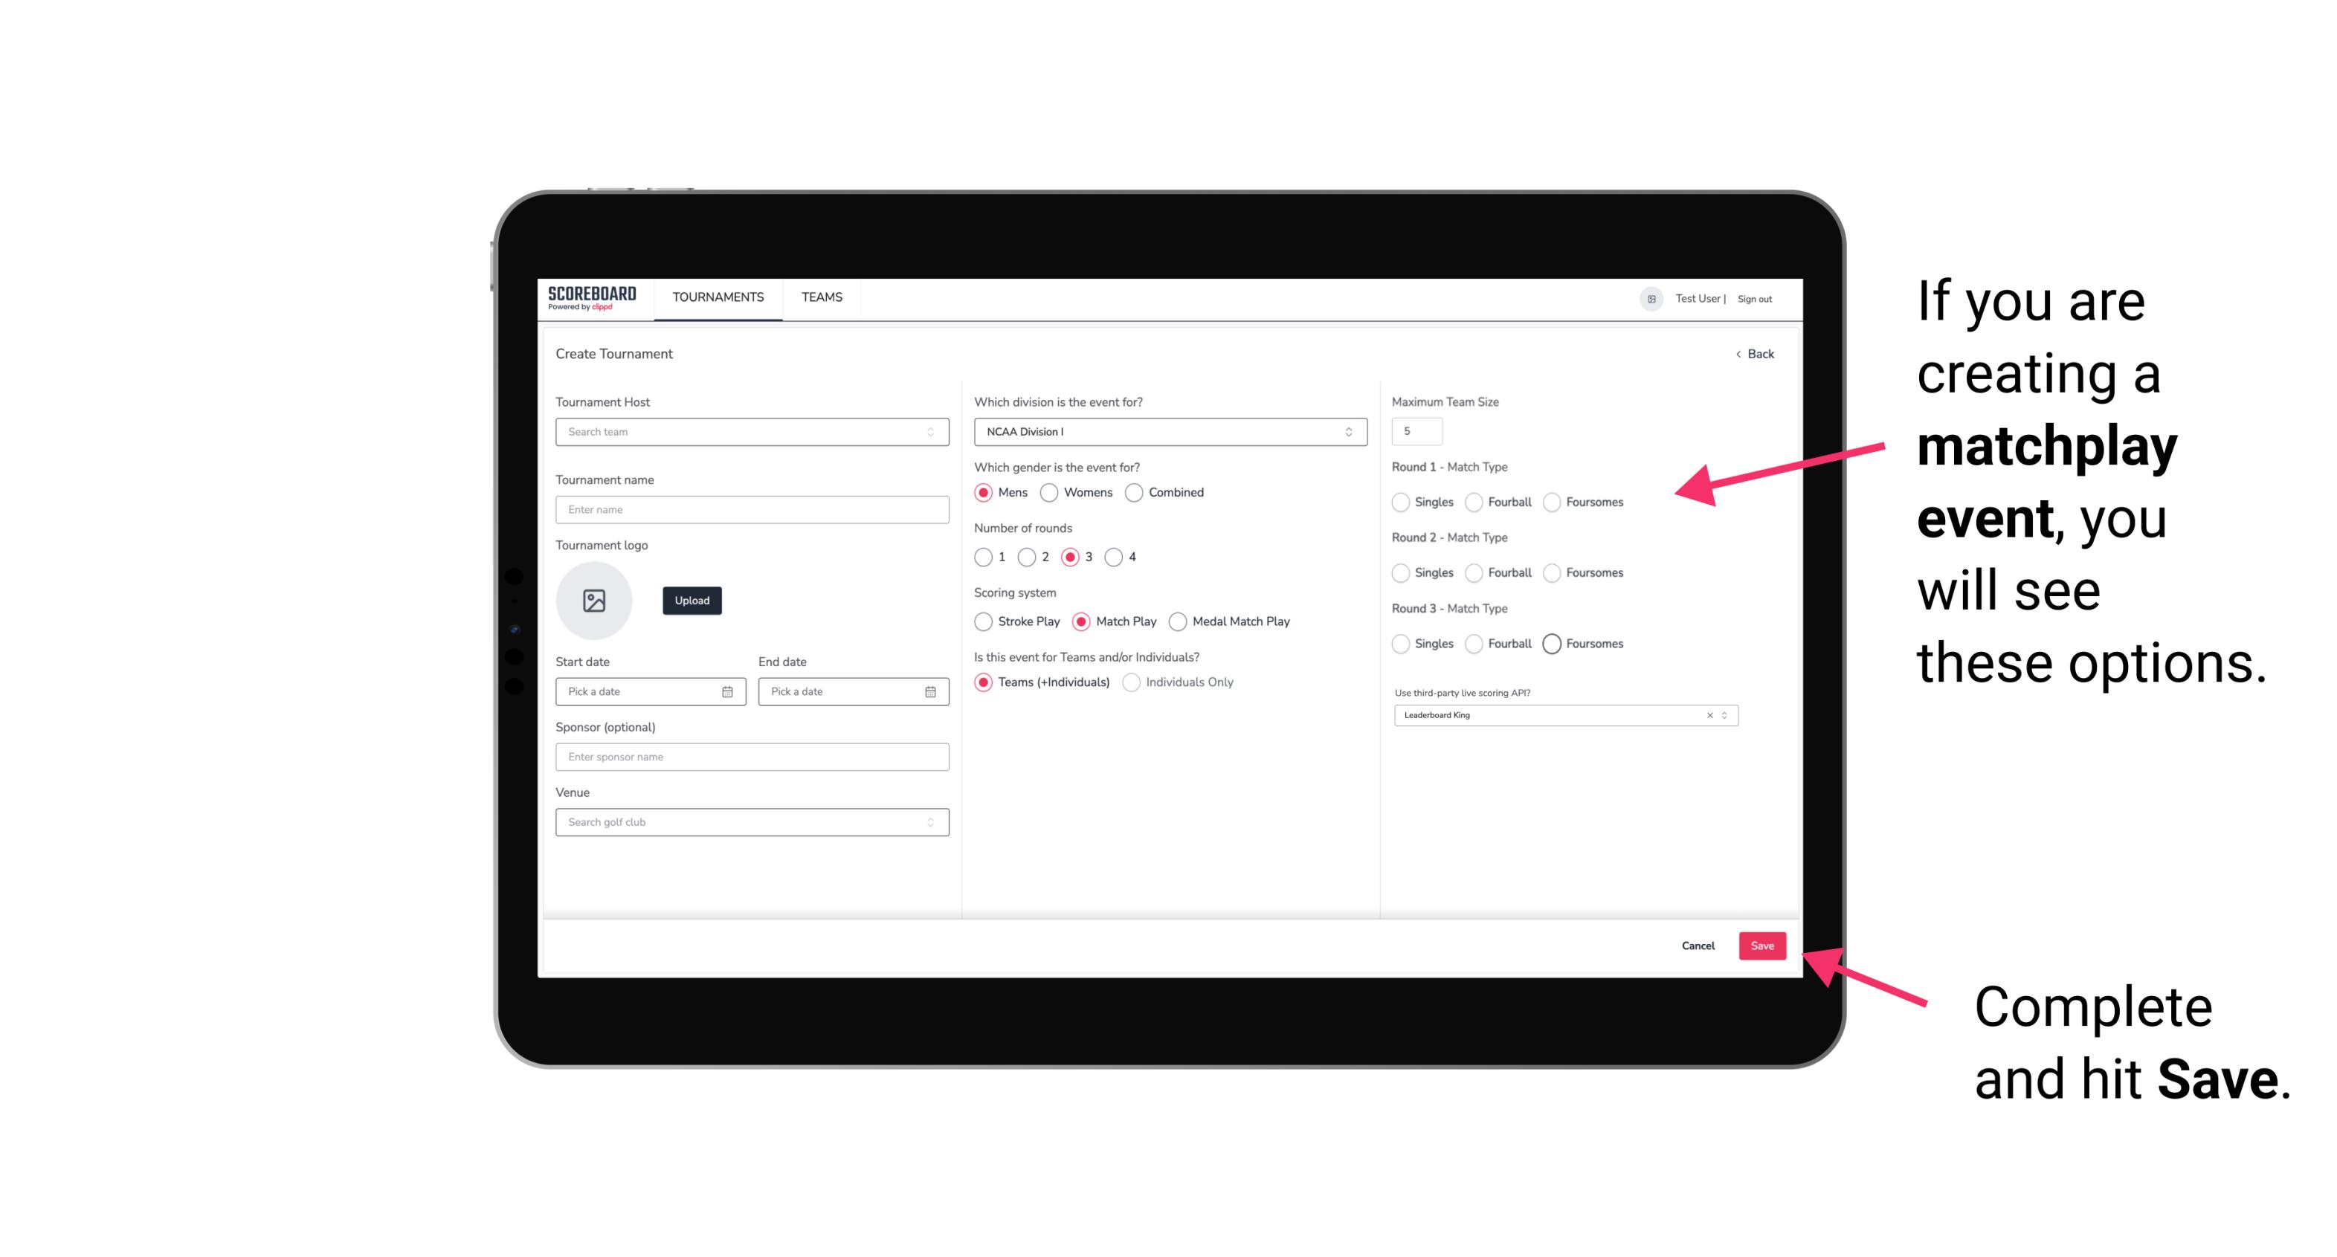Image resolution: width=2337 pixels, height=1257 pixels.
Task: Click the Start date calendar icon
Action: [x=727, y=691]
